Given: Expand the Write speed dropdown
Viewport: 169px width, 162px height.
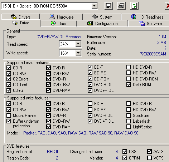Looking at the screenshot, I should coord(78,53).
